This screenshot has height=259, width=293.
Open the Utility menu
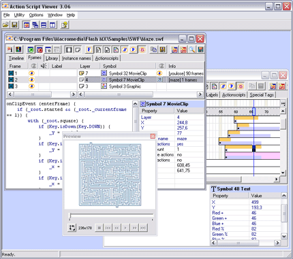pos(19,15)
